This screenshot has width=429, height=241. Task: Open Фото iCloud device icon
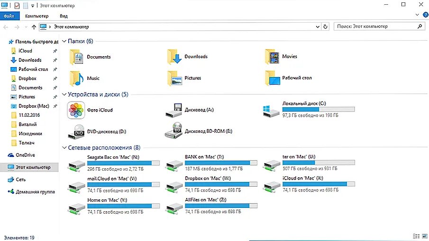tap(76, 110)
